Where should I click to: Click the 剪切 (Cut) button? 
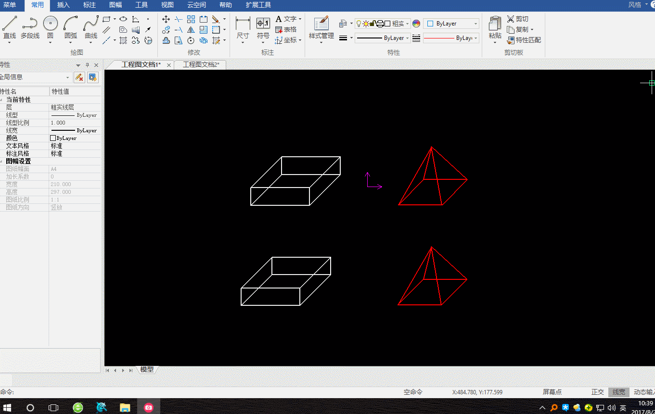point(517,19)
